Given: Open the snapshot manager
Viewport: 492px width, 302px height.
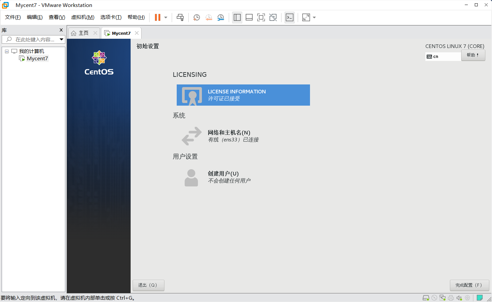Looking at the screenshot, I should pyautogui.click(x=220, y=17).
